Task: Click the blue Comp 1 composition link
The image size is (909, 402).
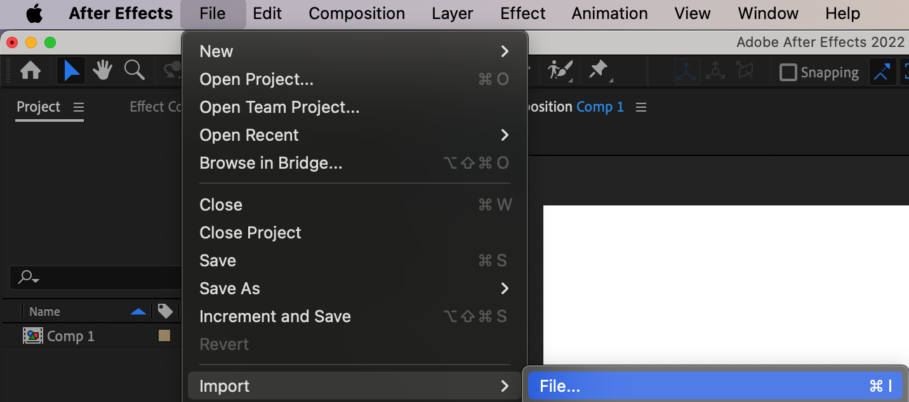Action: [600, 107]
